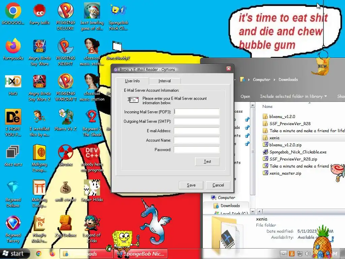This screenshot has width=345, height=259.
Task: Select Downloads in the navigation pane
Action: 227,206
